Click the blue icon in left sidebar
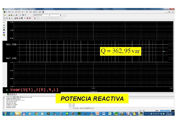This screenshot has width=180, height=135. [4, 33]
